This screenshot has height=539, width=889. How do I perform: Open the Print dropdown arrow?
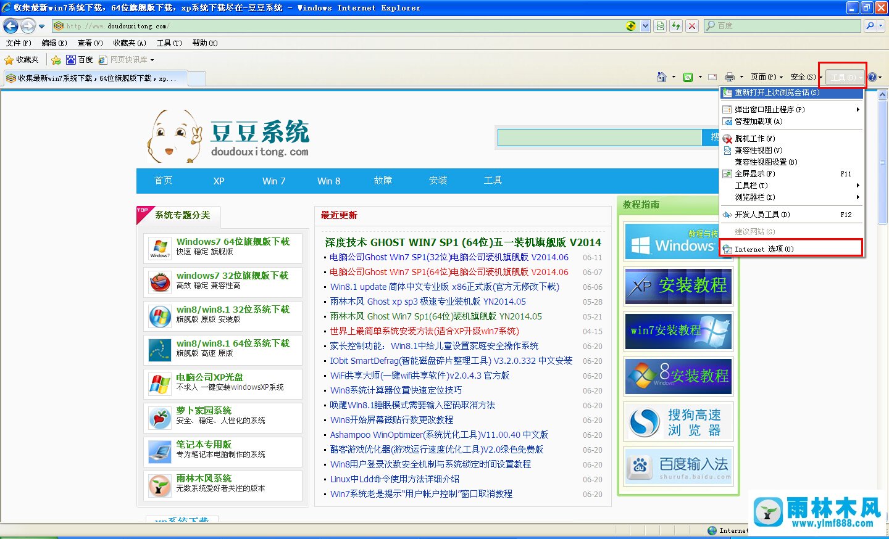pos(741,77)
